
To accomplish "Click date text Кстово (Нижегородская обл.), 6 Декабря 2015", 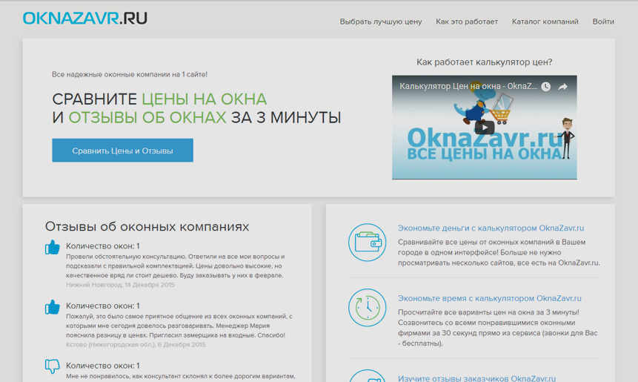I will pyautogui.click(x=136, y=344).
